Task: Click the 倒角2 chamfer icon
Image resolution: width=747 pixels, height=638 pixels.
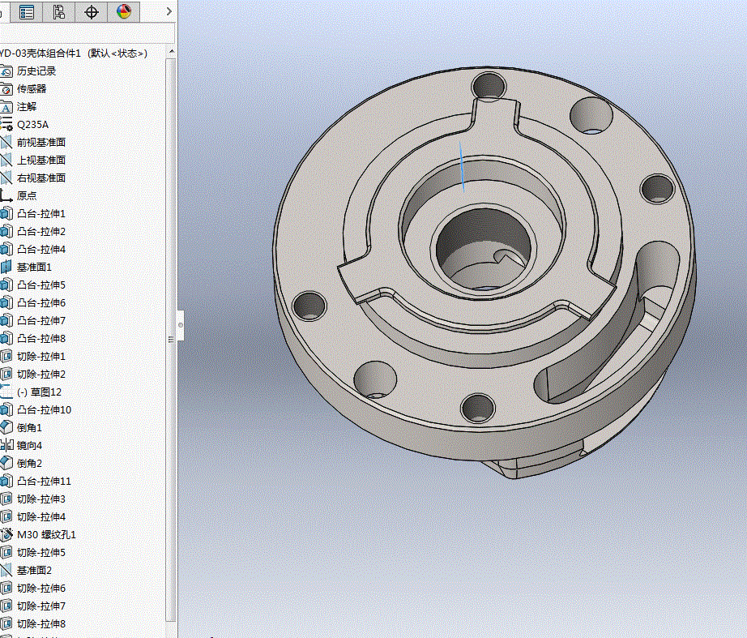Action: 6,463
